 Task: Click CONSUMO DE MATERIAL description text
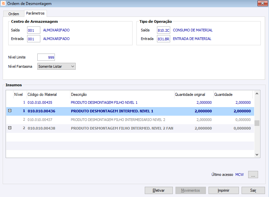click(x=193, y=30)
